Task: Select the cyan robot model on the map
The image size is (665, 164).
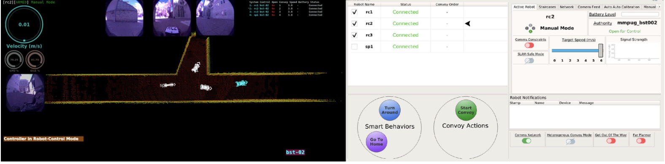Action: (241, 84)
